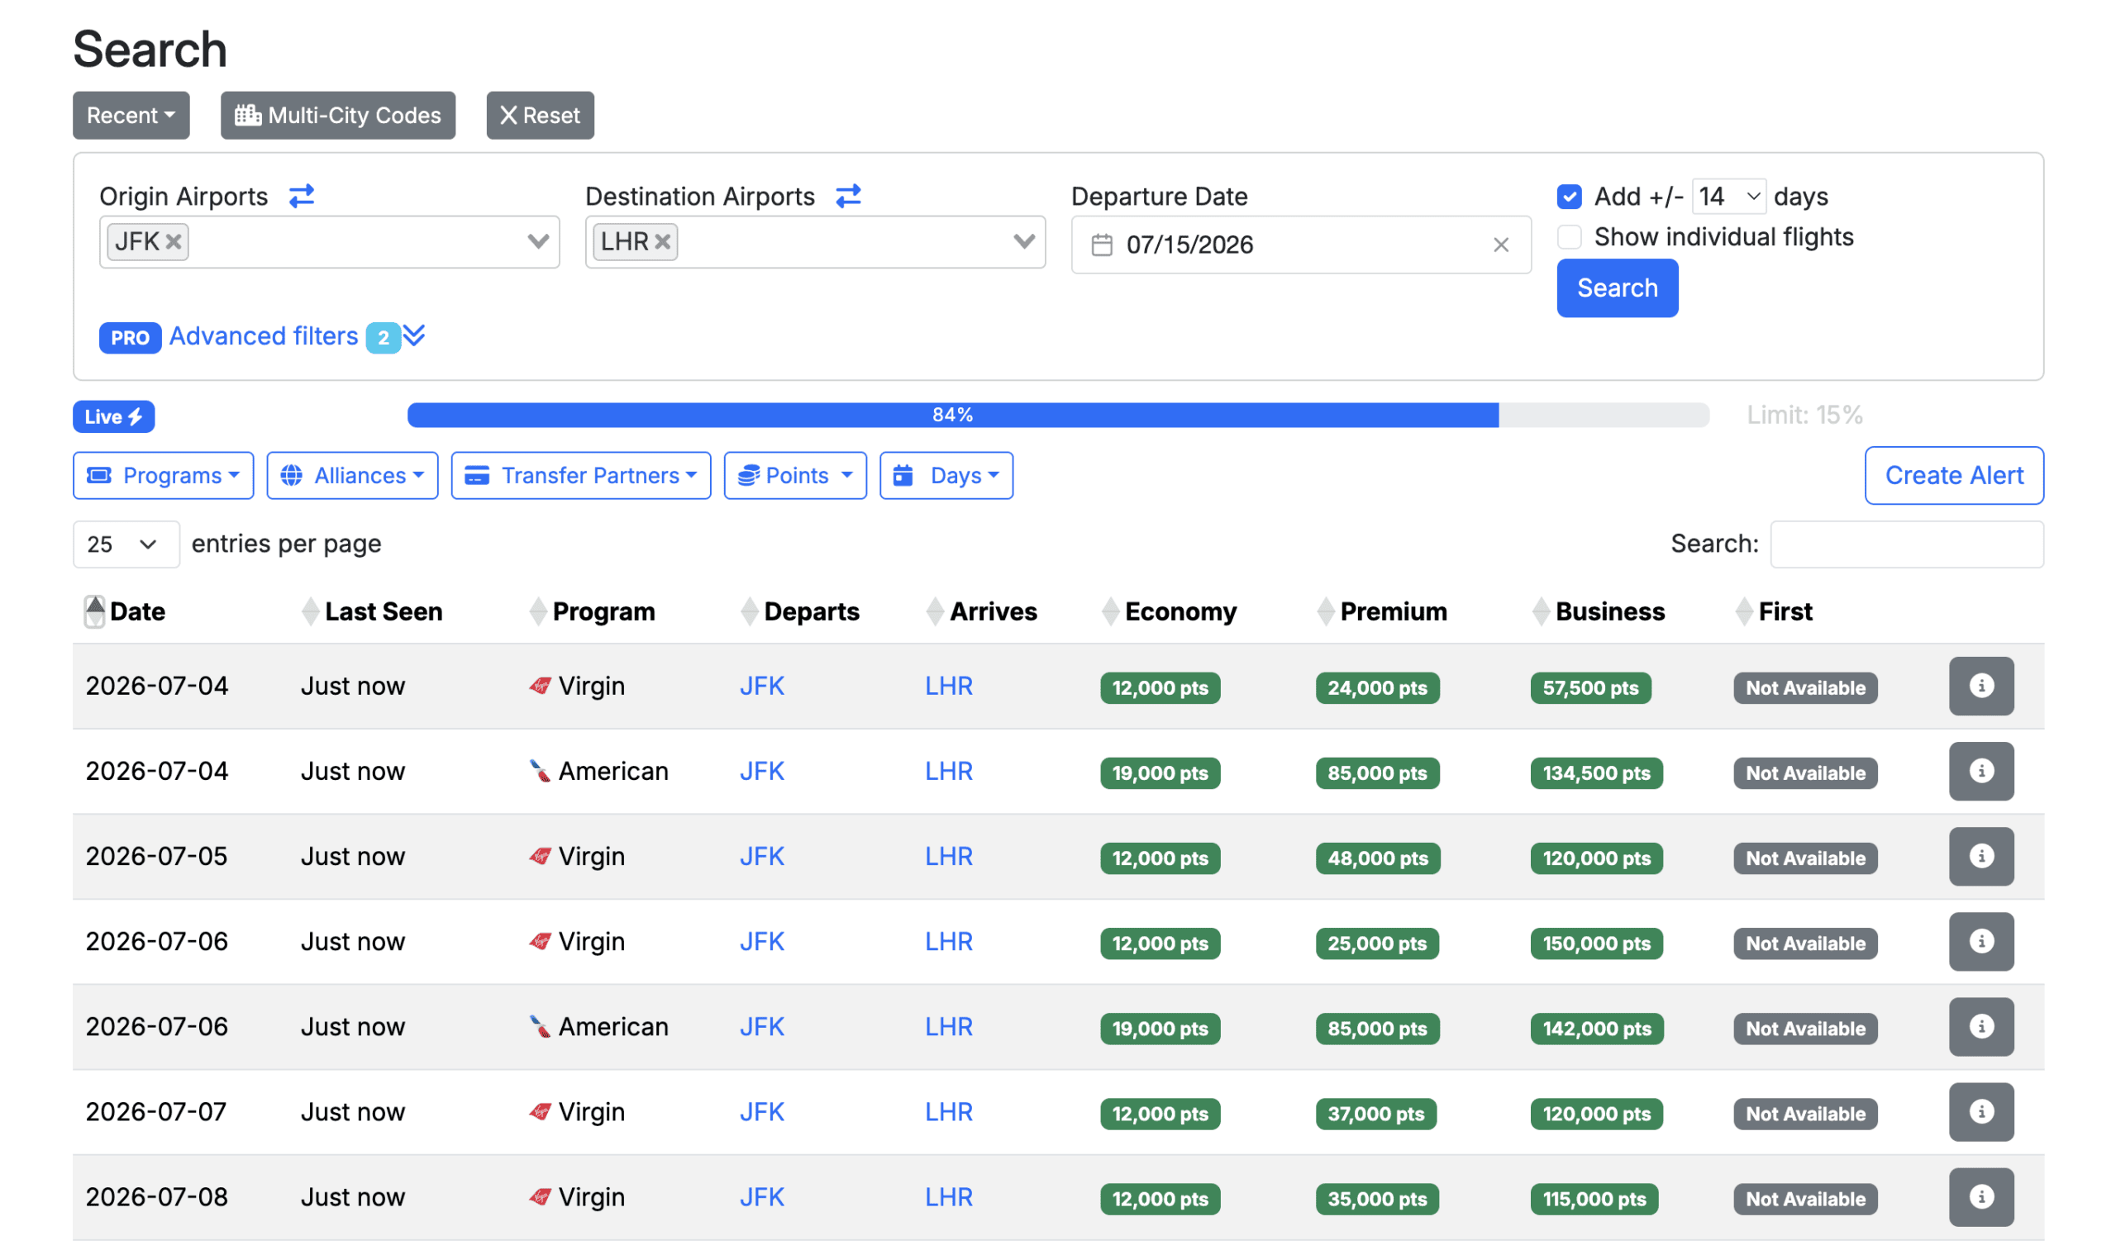
Task: Click the Live lightning bolt indicator
Action: 113,416
